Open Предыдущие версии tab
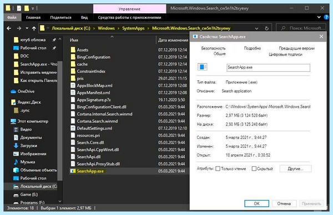 [296, 48]
